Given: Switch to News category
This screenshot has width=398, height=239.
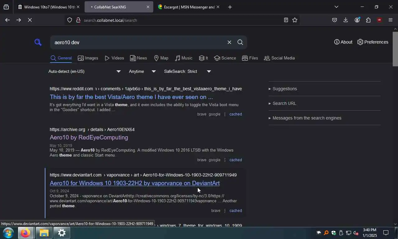Looking at the screenshot, I should (138, 58).
